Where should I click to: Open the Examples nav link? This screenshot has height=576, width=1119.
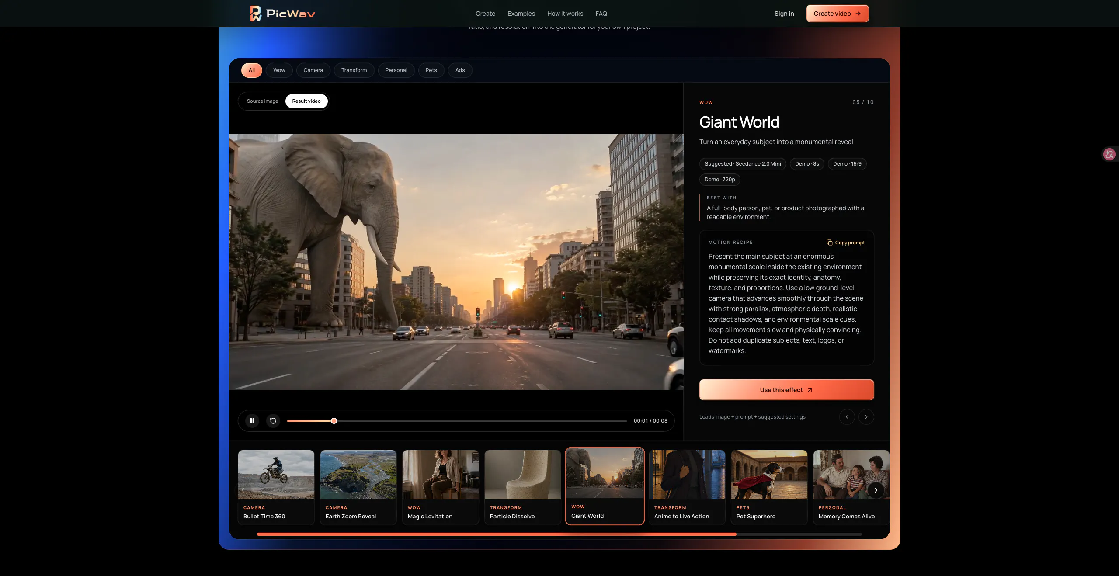point(521,14)
